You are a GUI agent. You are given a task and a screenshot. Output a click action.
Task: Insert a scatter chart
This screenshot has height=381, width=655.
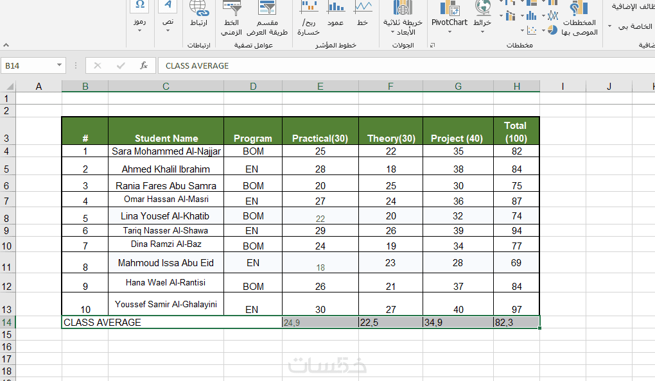pyautogui.click(x=531, y=30)
